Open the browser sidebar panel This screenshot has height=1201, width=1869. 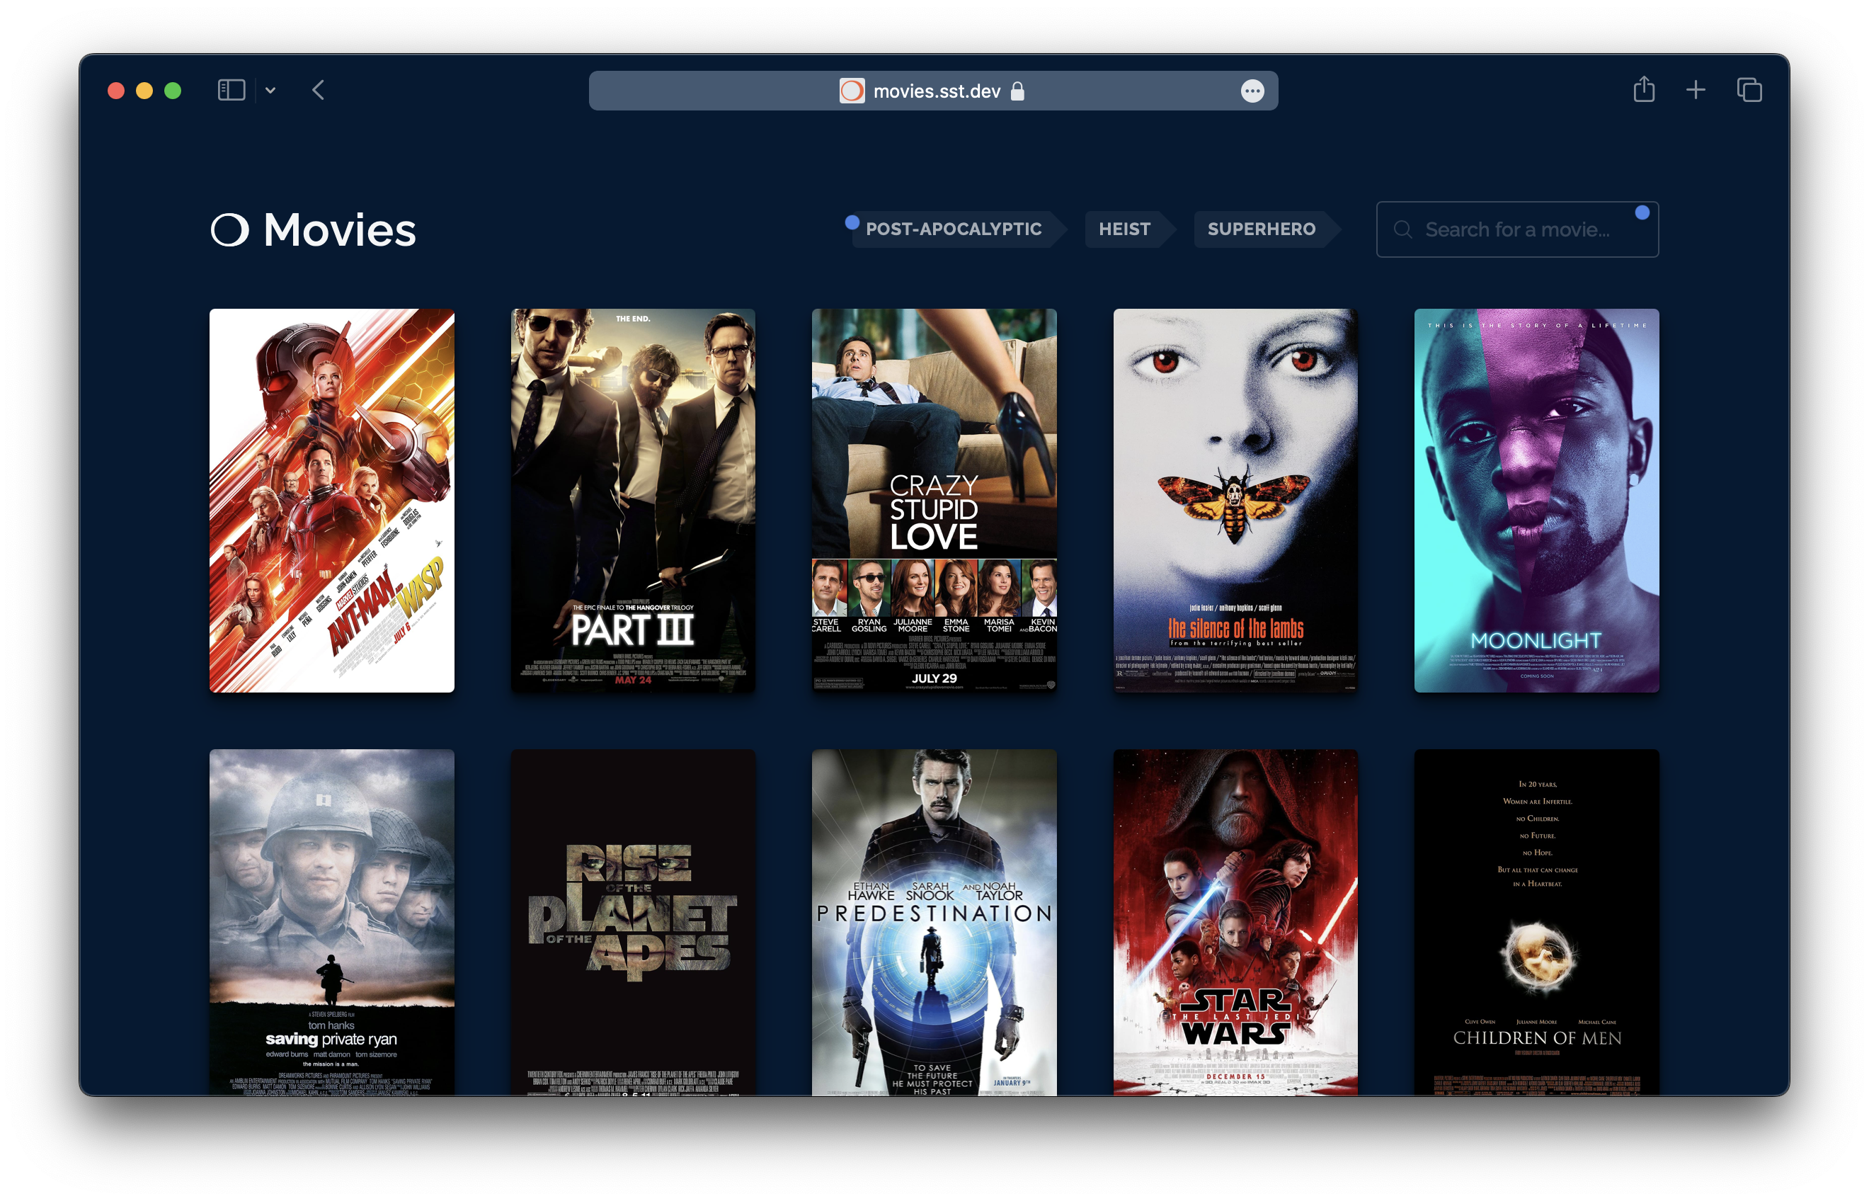click(x=230, y=90)
